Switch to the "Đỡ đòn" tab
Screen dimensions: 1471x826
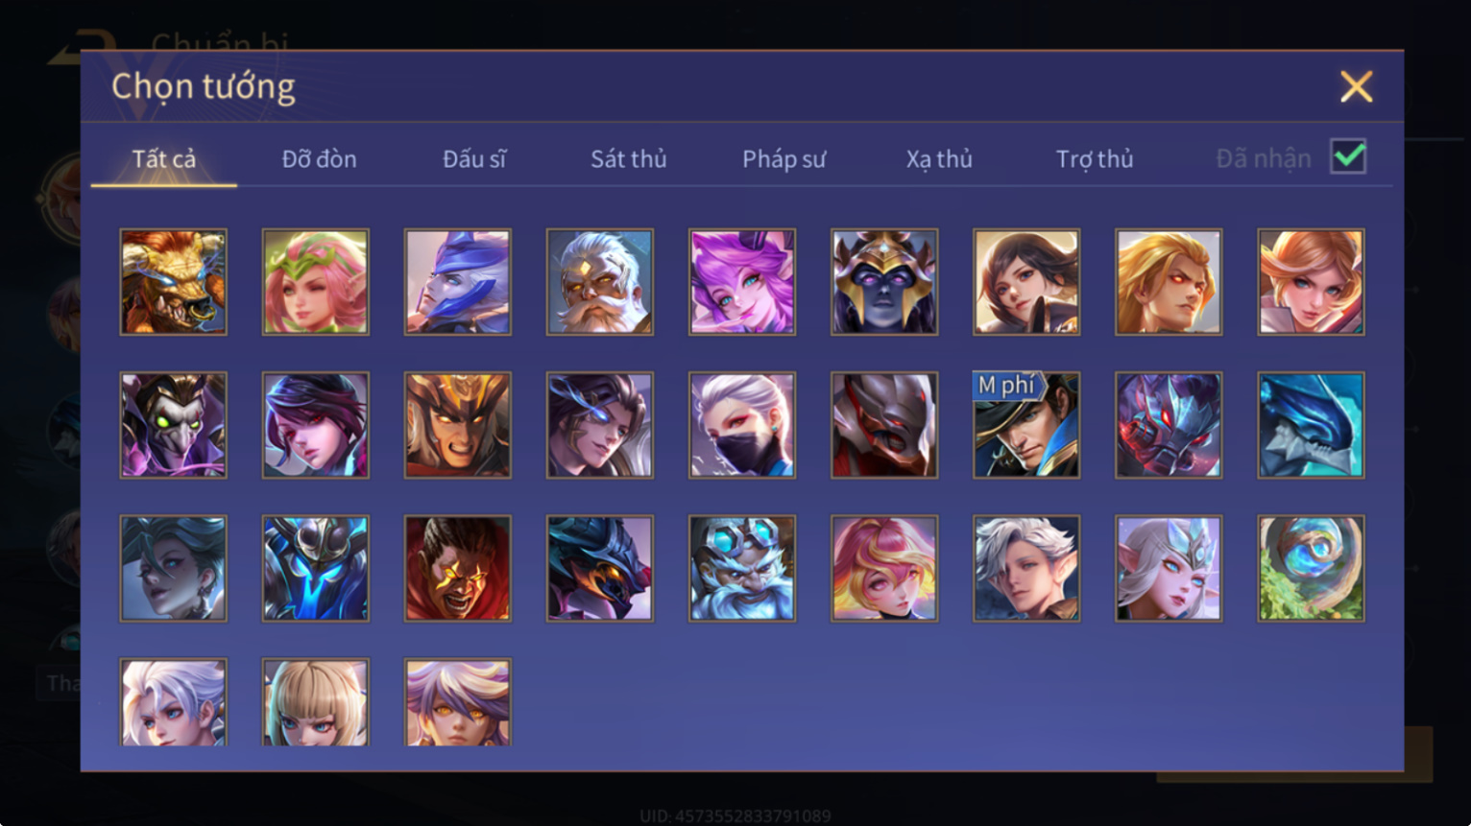click(319, 159)
